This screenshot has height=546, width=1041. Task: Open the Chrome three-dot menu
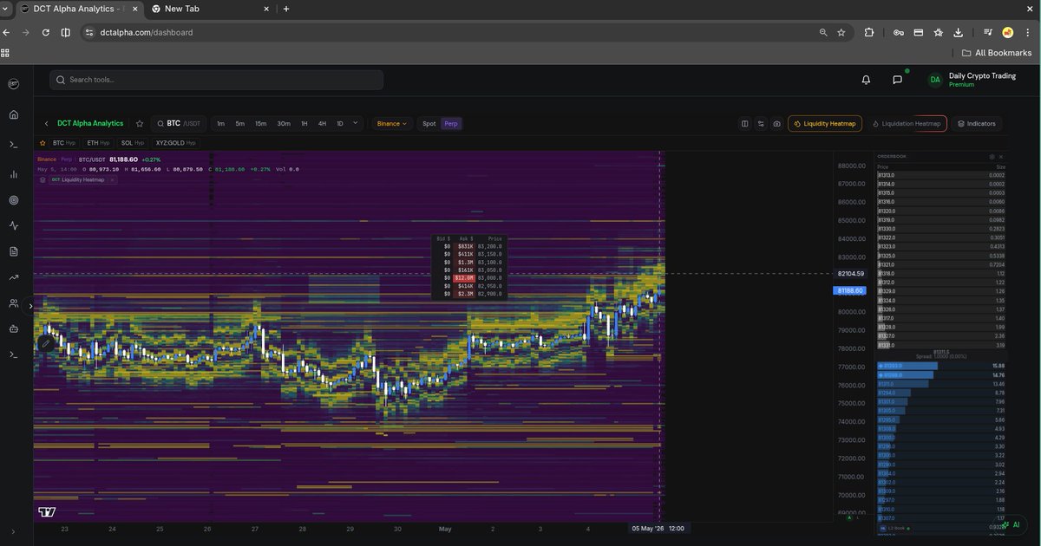point(1028,32)
